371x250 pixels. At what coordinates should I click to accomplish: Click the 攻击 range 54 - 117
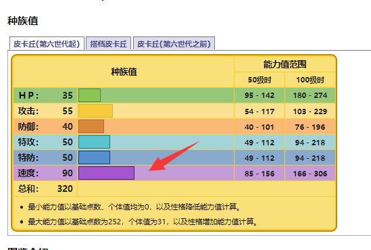point(259,111)
